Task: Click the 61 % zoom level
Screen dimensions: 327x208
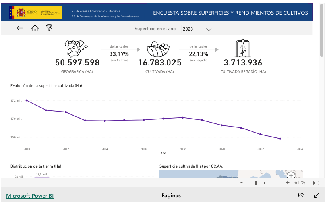Action: tap(300, 183)
